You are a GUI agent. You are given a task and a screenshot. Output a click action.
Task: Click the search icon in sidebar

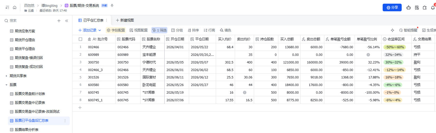click(6, 20)
